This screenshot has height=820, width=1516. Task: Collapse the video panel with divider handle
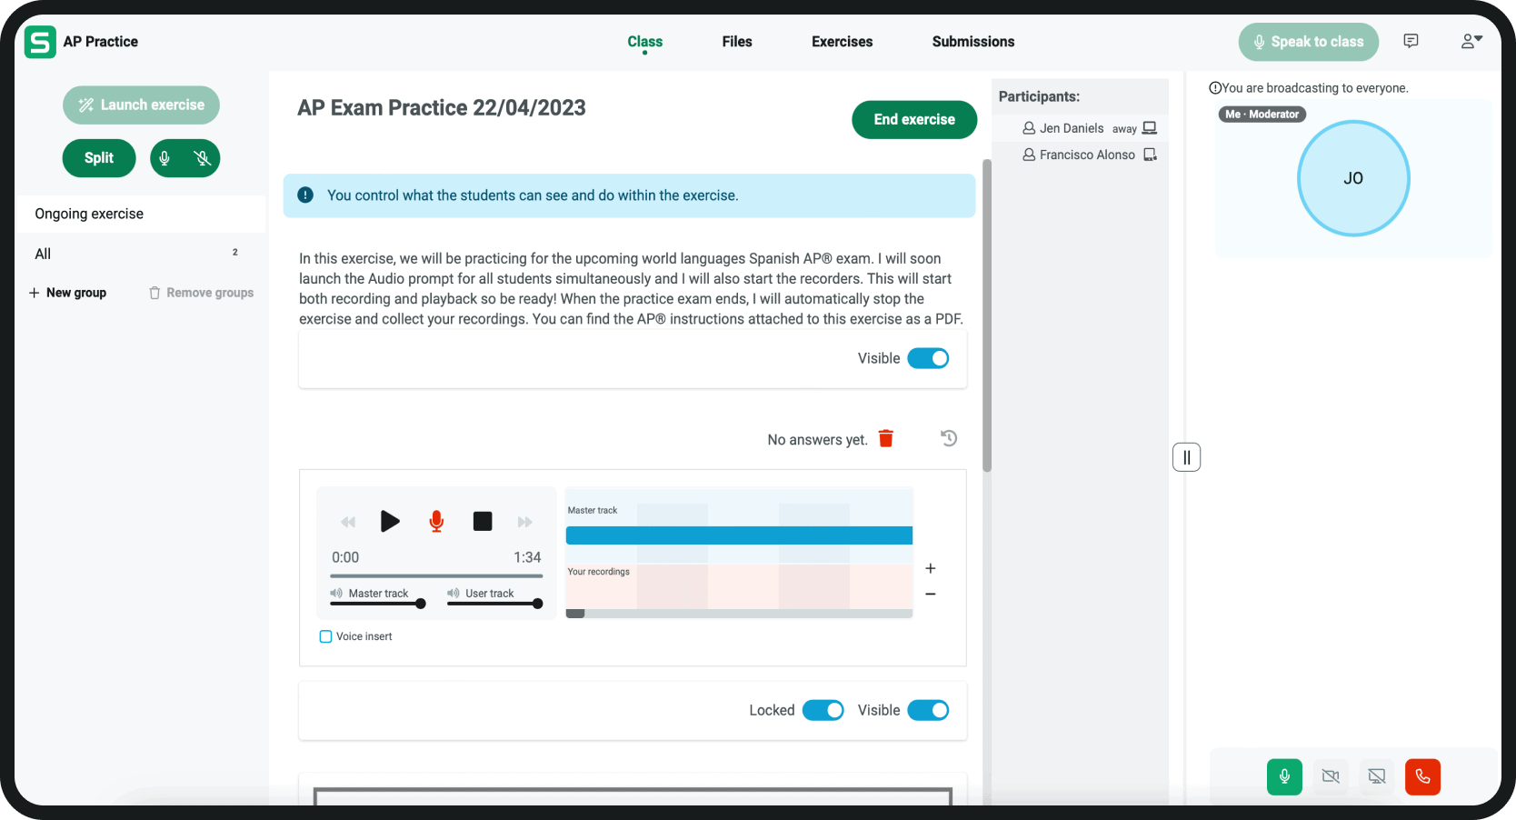[x=1186, y=457]
